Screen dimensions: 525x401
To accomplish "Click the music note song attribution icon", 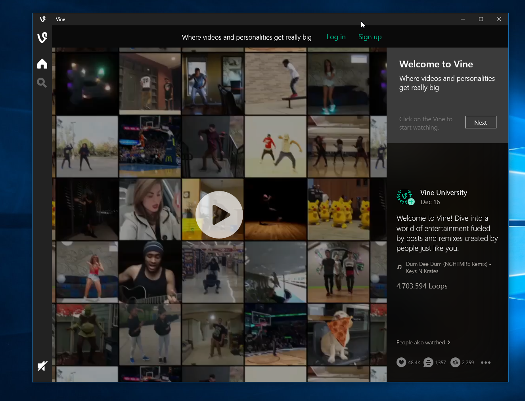I will click(399, 267).
